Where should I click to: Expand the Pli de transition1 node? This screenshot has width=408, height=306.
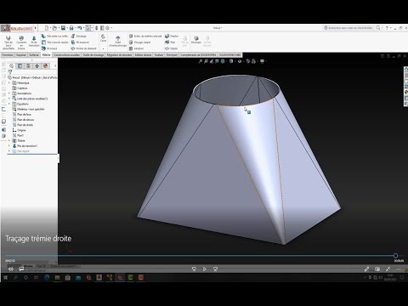pyautogui.click(x=9, y=146)
